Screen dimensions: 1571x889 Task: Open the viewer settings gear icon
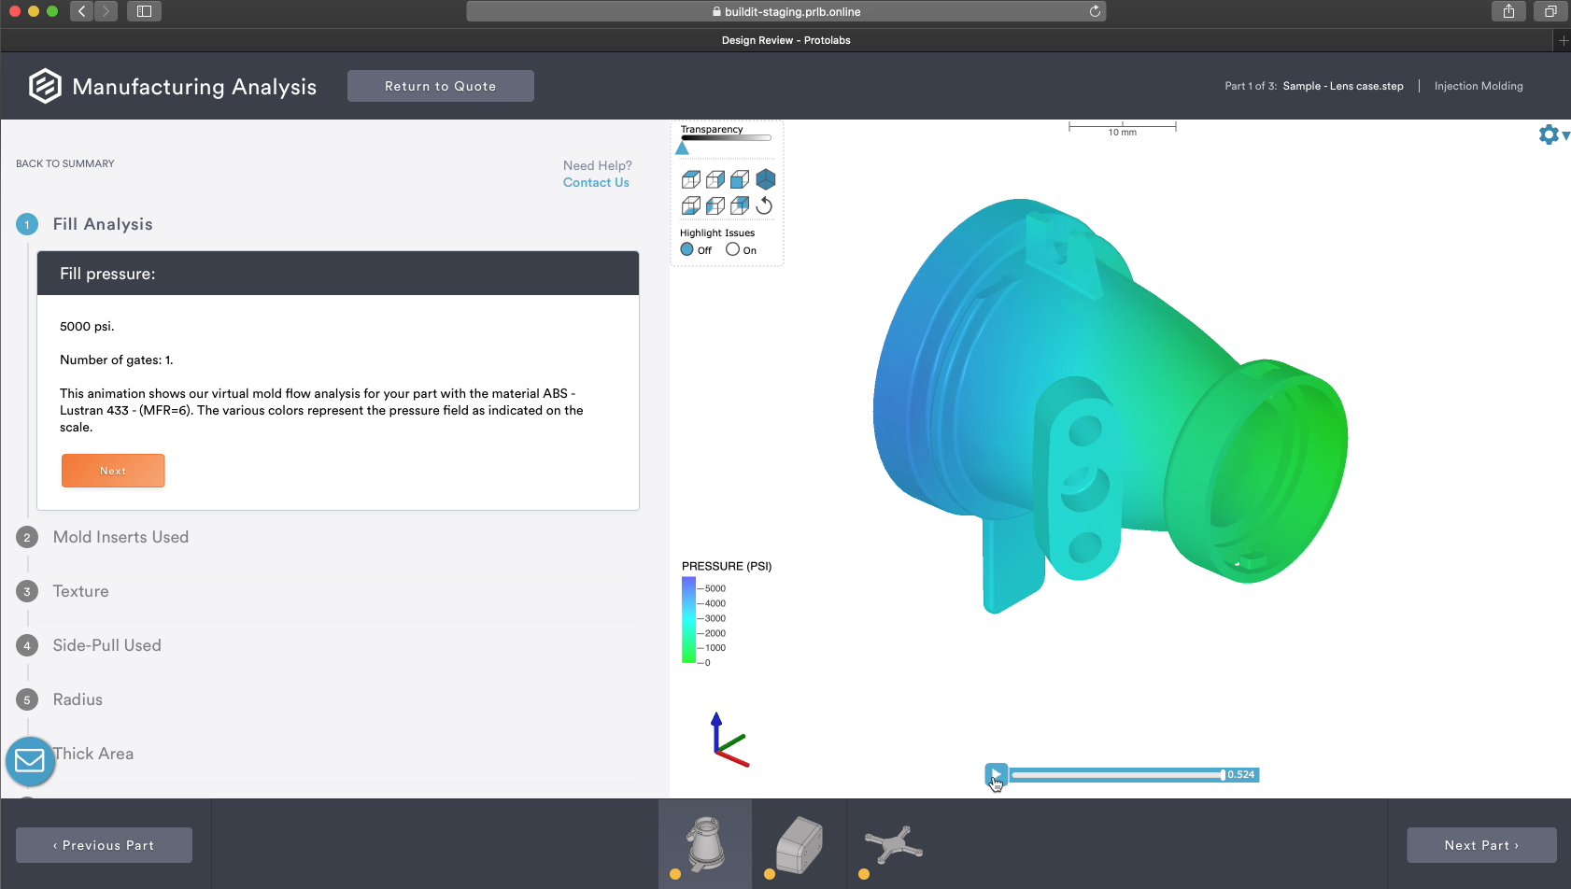click(1549, 134)
